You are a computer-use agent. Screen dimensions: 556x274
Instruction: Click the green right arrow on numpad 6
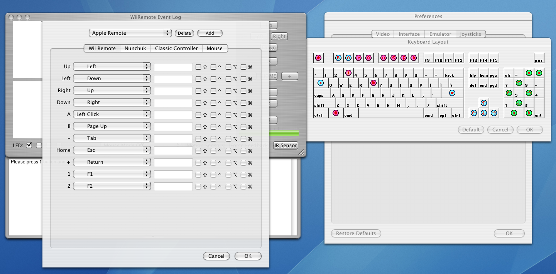[x=529, y=92]
